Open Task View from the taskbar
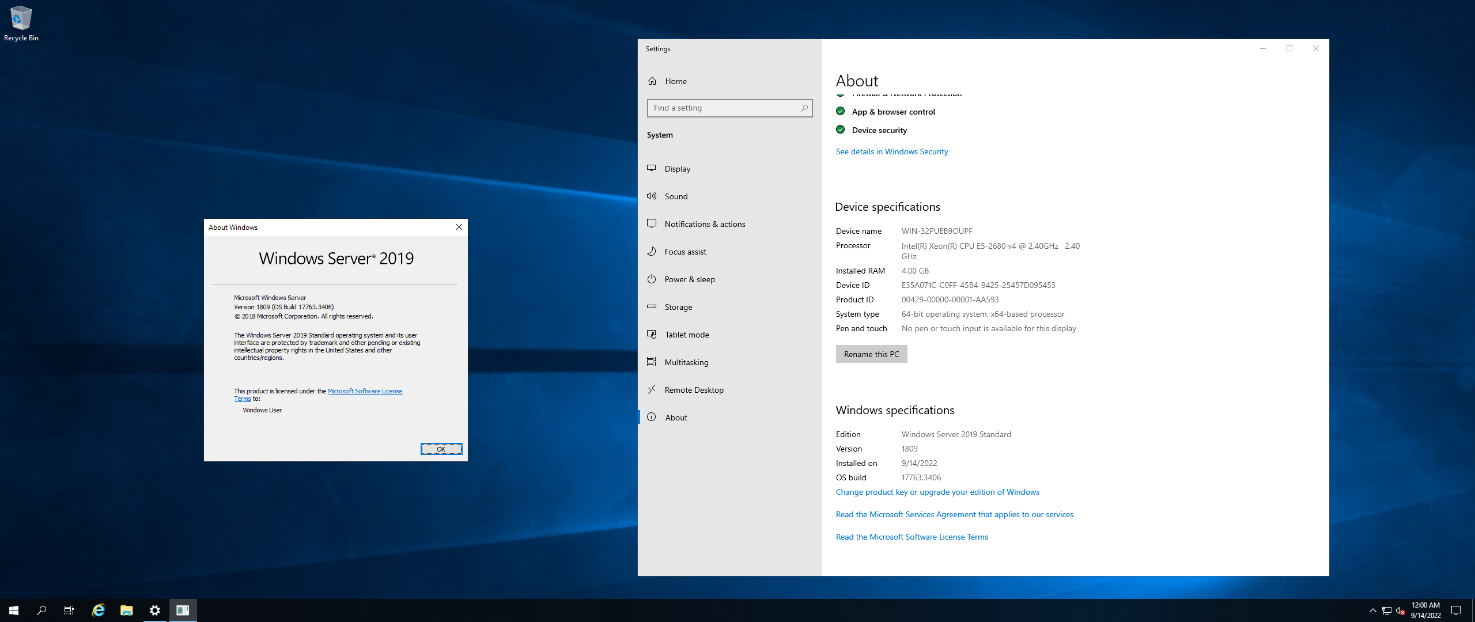The width and height of the screenshot is (1475, 622). click(x=69, y=610)
